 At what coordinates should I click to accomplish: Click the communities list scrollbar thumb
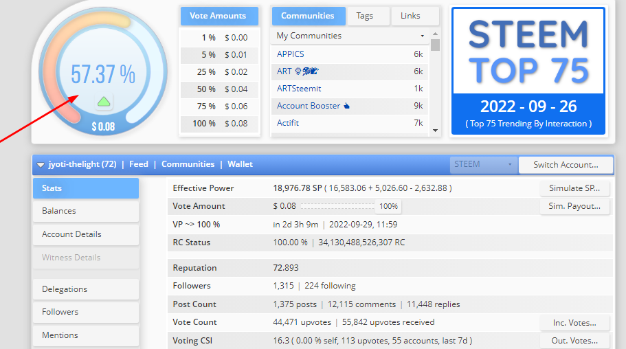[x=435, y=45]
